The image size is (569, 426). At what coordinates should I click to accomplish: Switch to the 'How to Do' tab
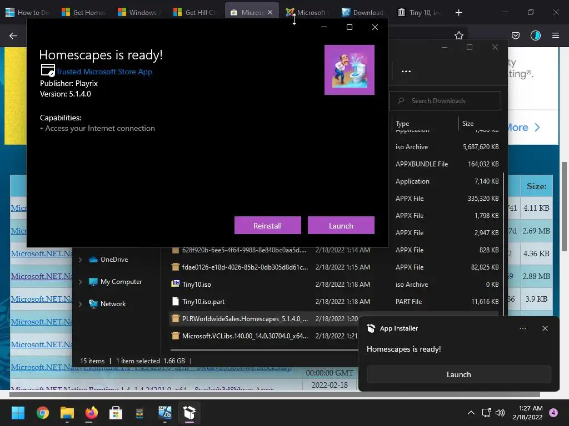[28, 13]
